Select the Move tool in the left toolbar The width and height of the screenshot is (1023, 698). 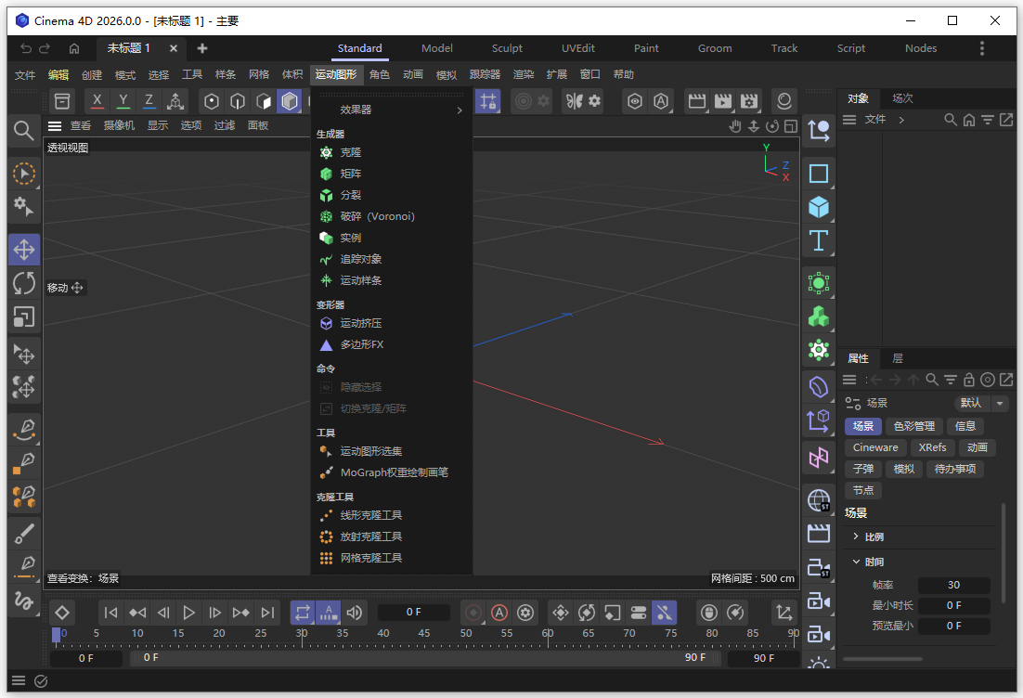(x=23, y=249)
